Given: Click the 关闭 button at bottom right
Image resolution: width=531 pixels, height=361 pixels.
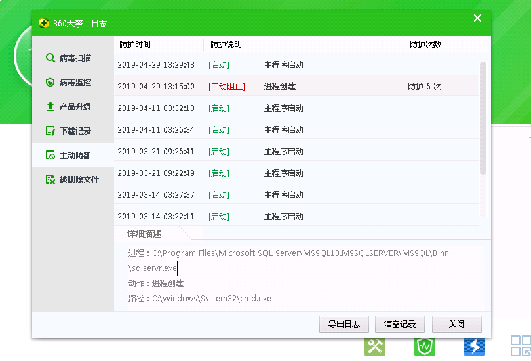Looking at the screenshot, I should point(456,324).
